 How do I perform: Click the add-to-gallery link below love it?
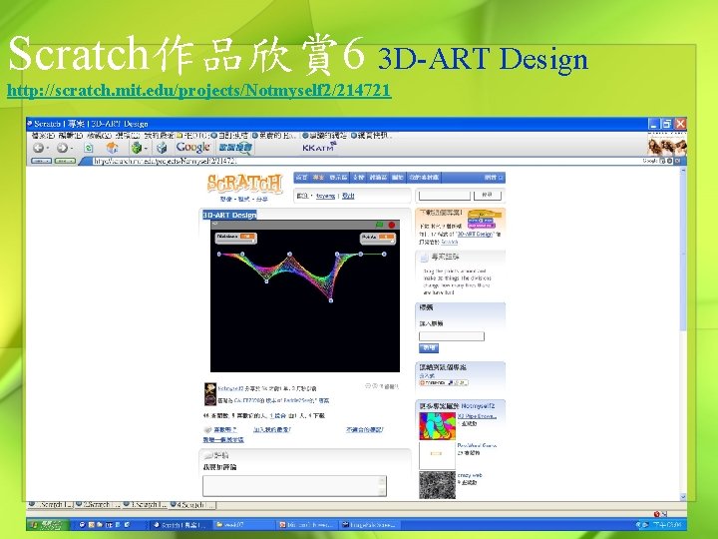click(223, 439)
